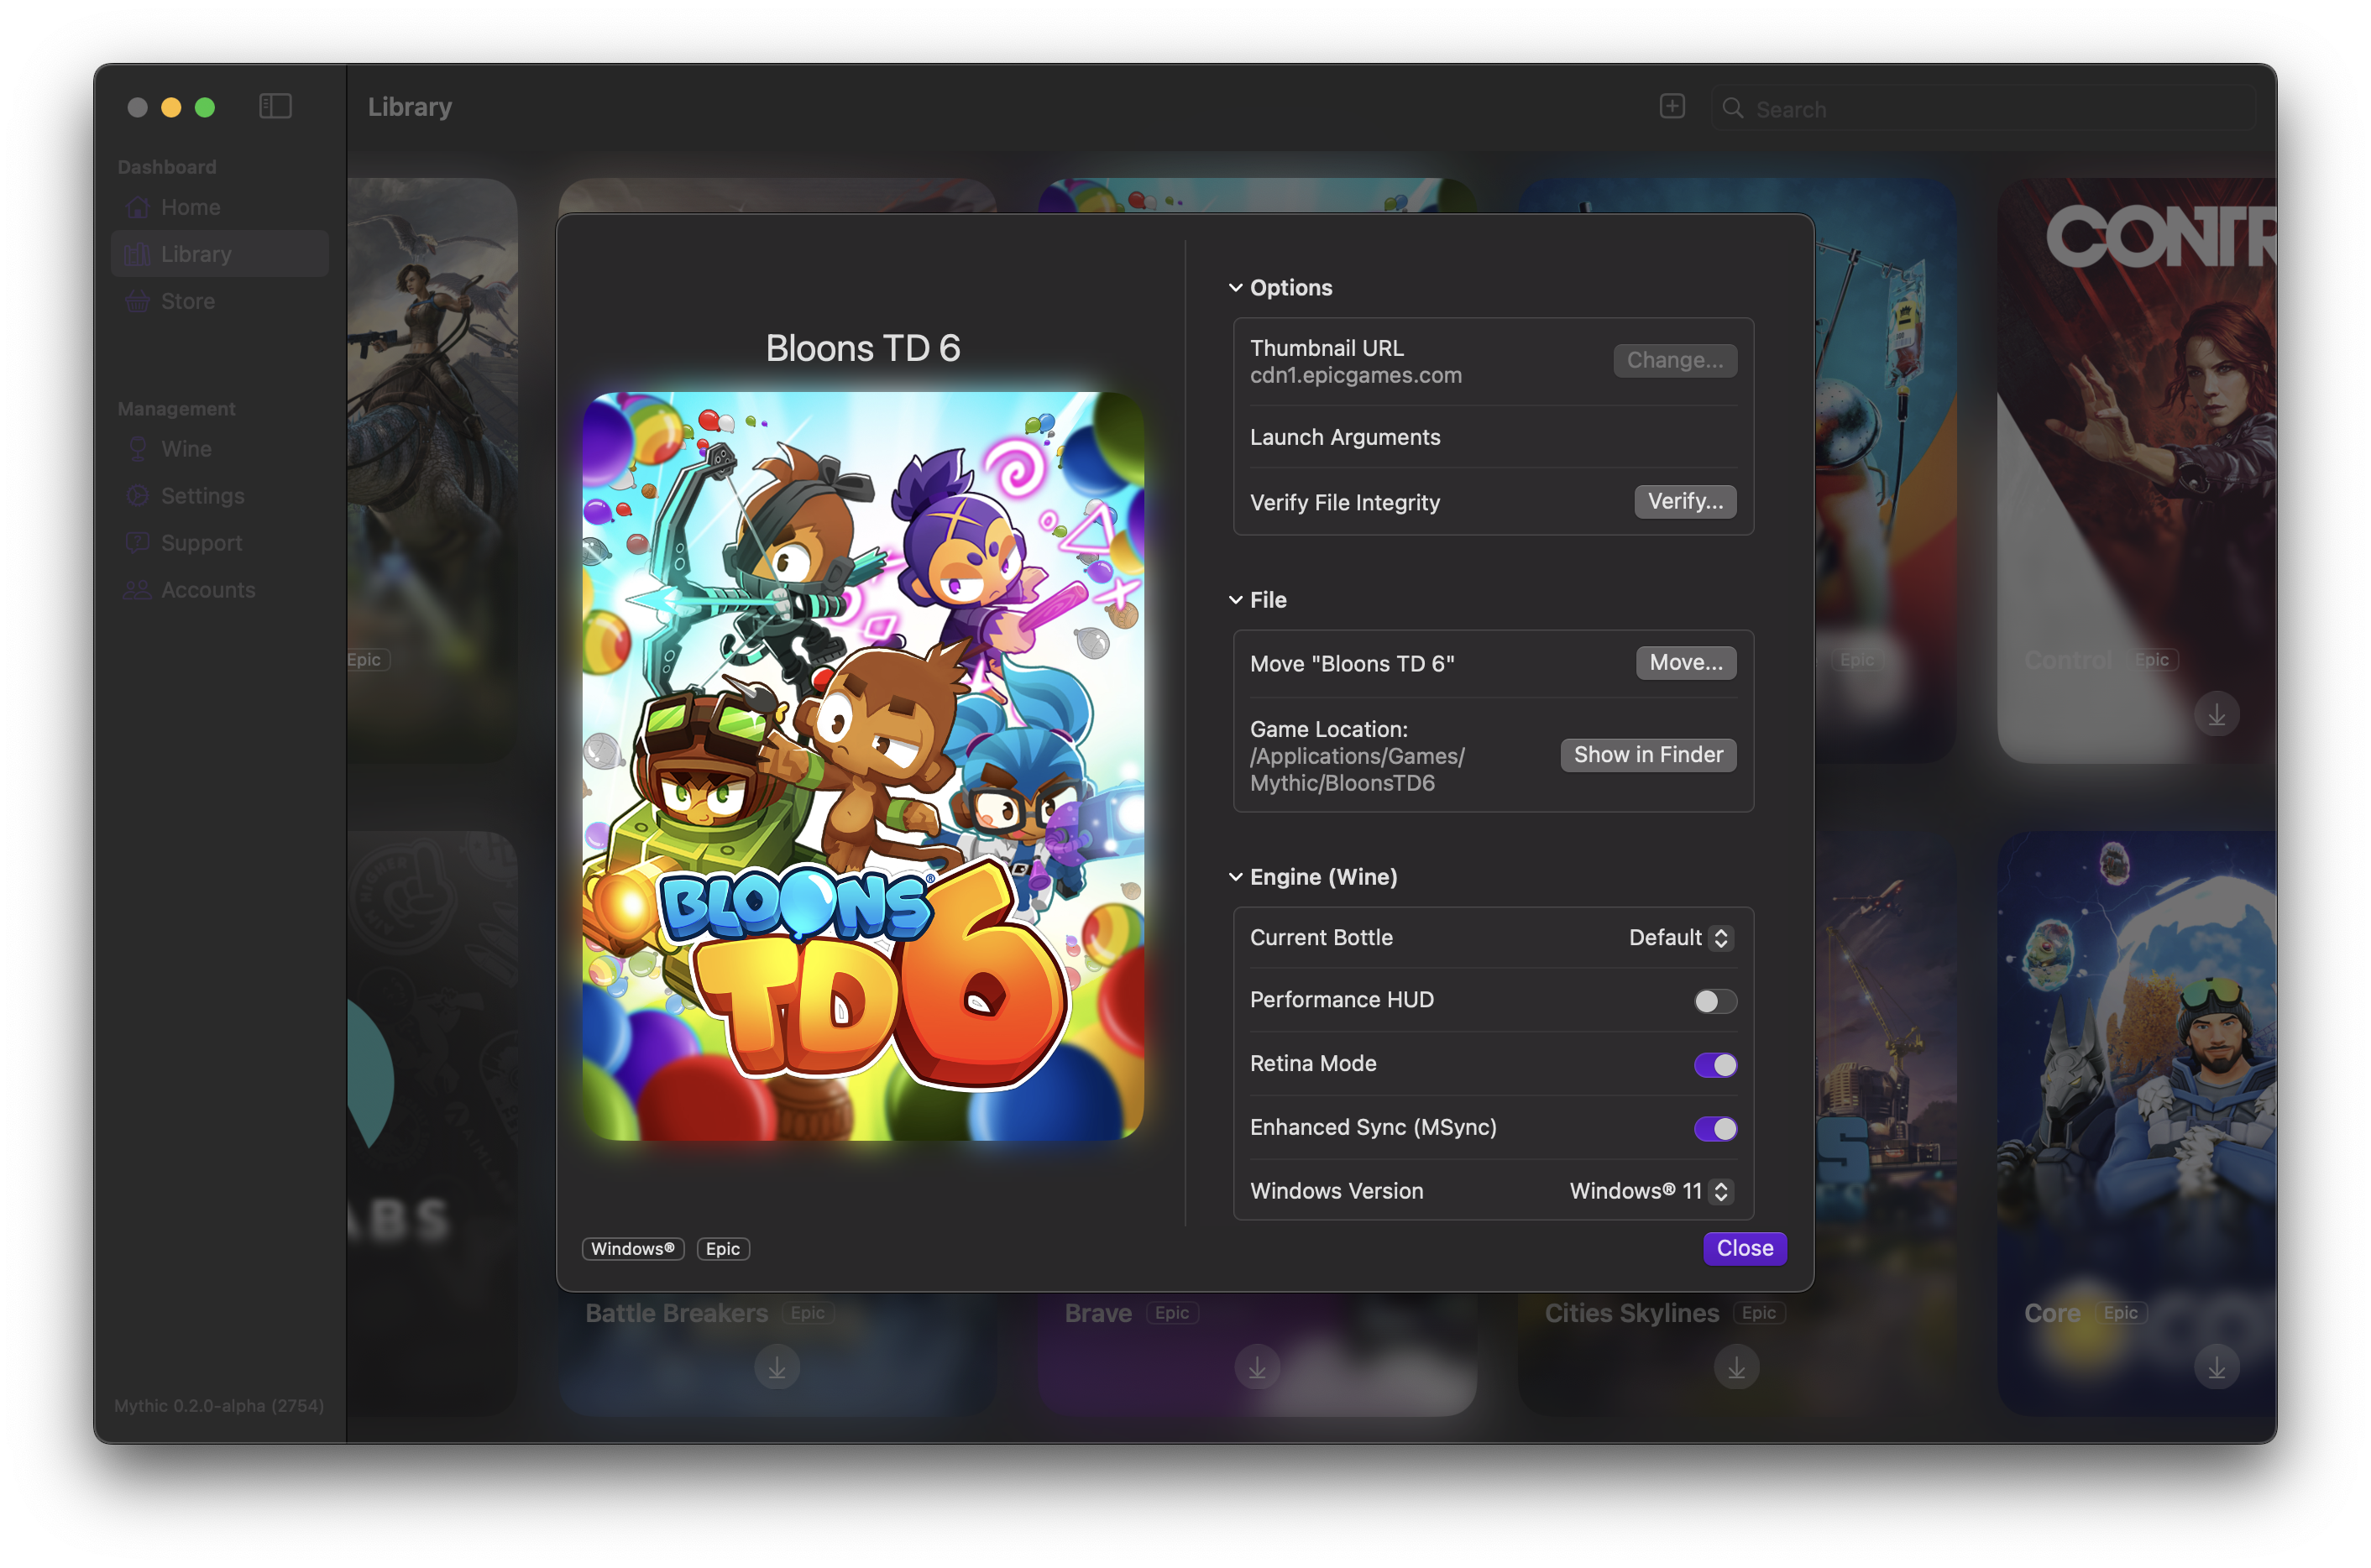This screenshot has height=1568, width=2371.
Task: Toggle the sidebar panel icon
Action: [275, 107]
